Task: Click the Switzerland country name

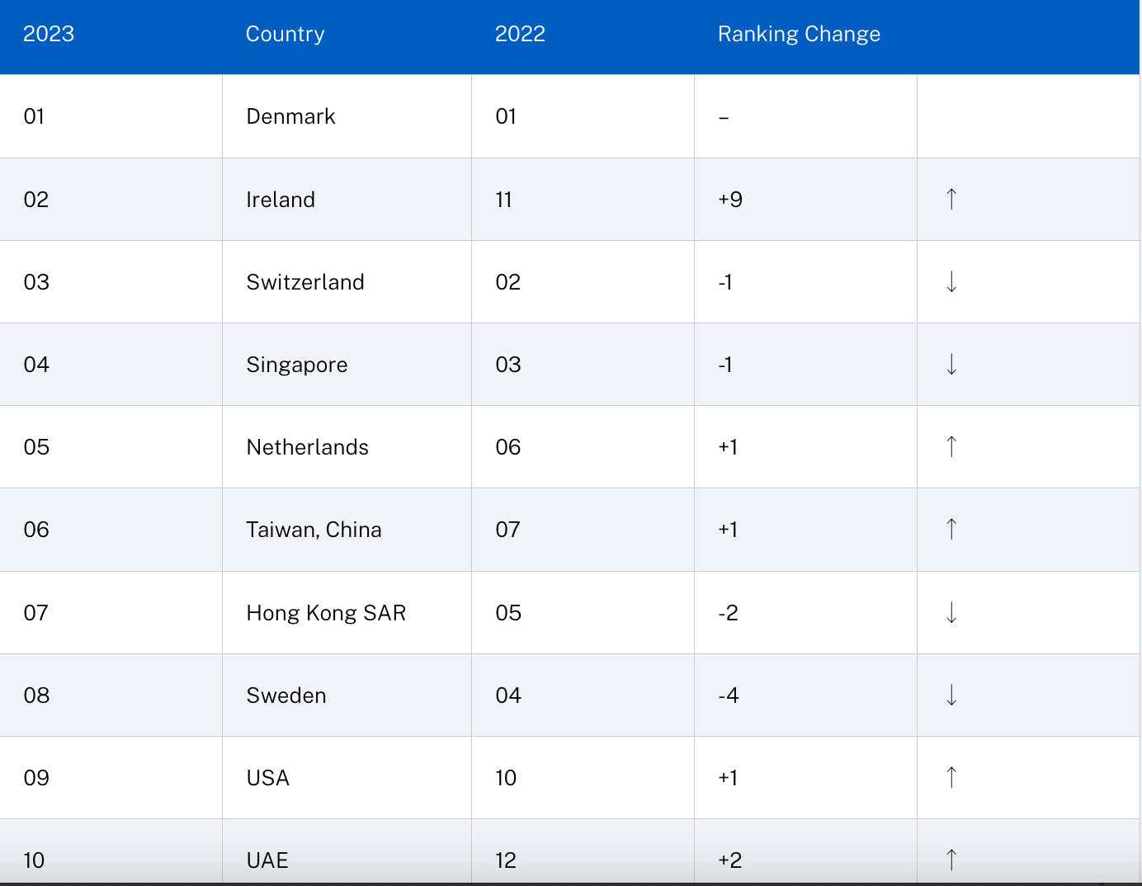Action: coord(305,282)
